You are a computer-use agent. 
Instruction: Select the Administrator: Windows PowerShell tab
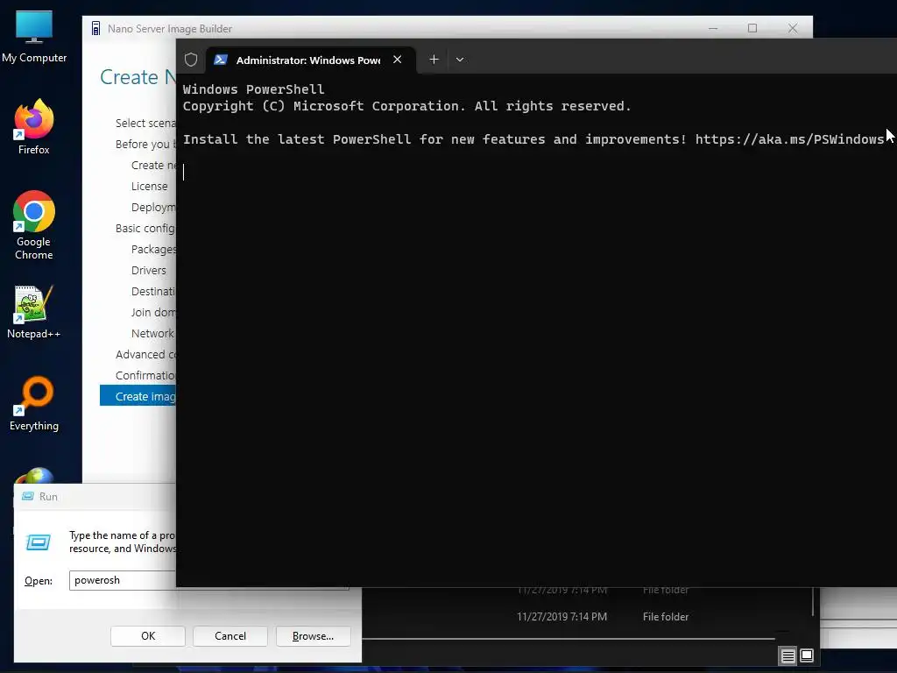pyautogui.click(x=310, y=60)
